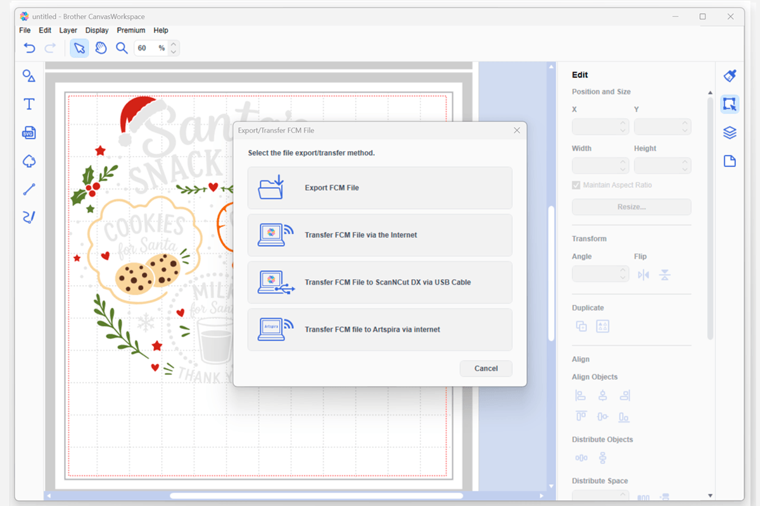760x506 pixels.
Task: Click the Height input field
Action: point(662,166)
